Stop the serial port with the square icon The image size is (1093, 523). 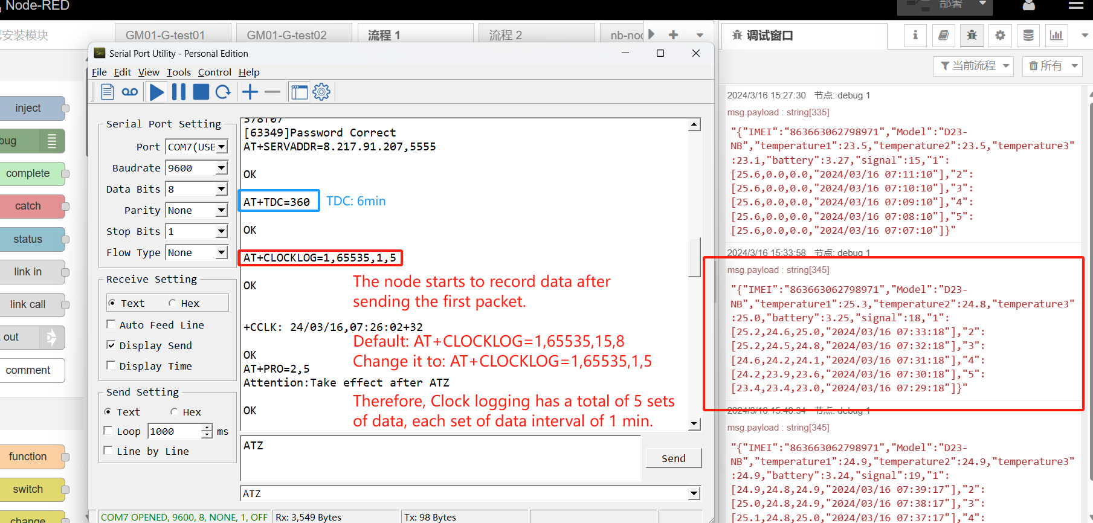coord(201,92)
